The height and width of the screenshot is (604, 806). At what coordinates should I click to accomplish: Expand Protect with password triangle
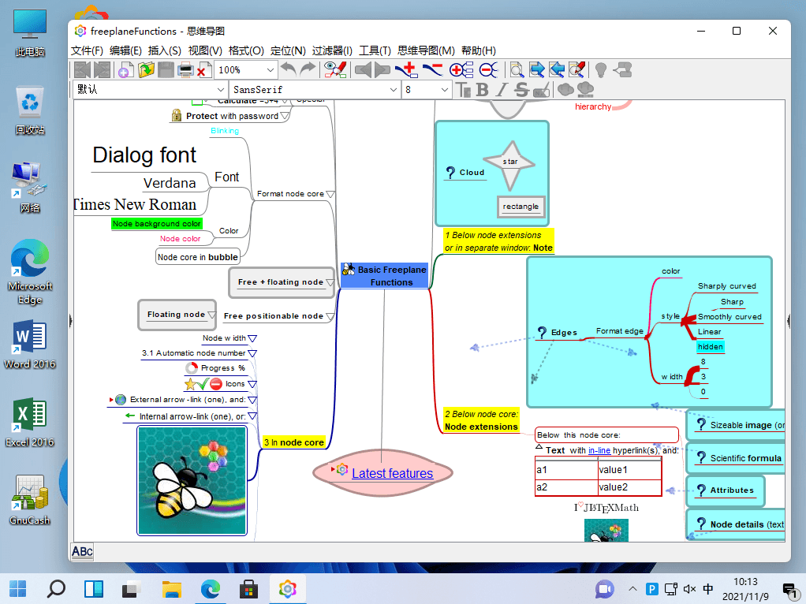coord(284,116)
